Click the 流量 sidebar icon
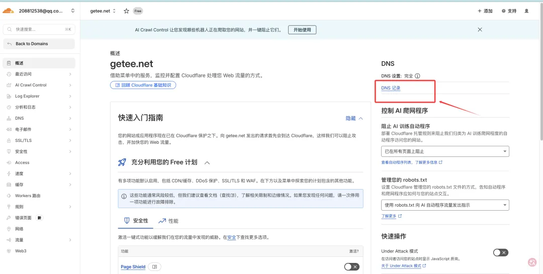The width and height of the screenshot is (543, 274). 9,240
